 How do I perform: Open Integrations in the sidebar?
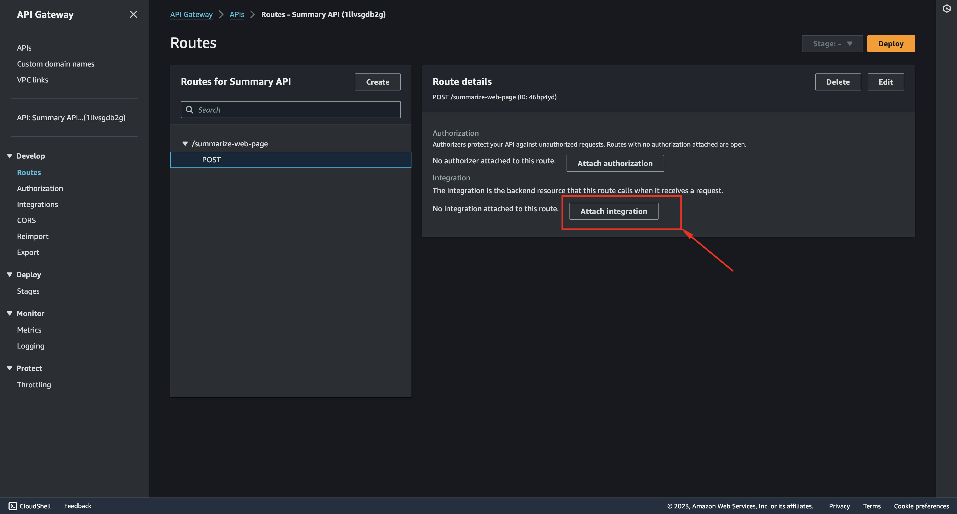(37, 204)
